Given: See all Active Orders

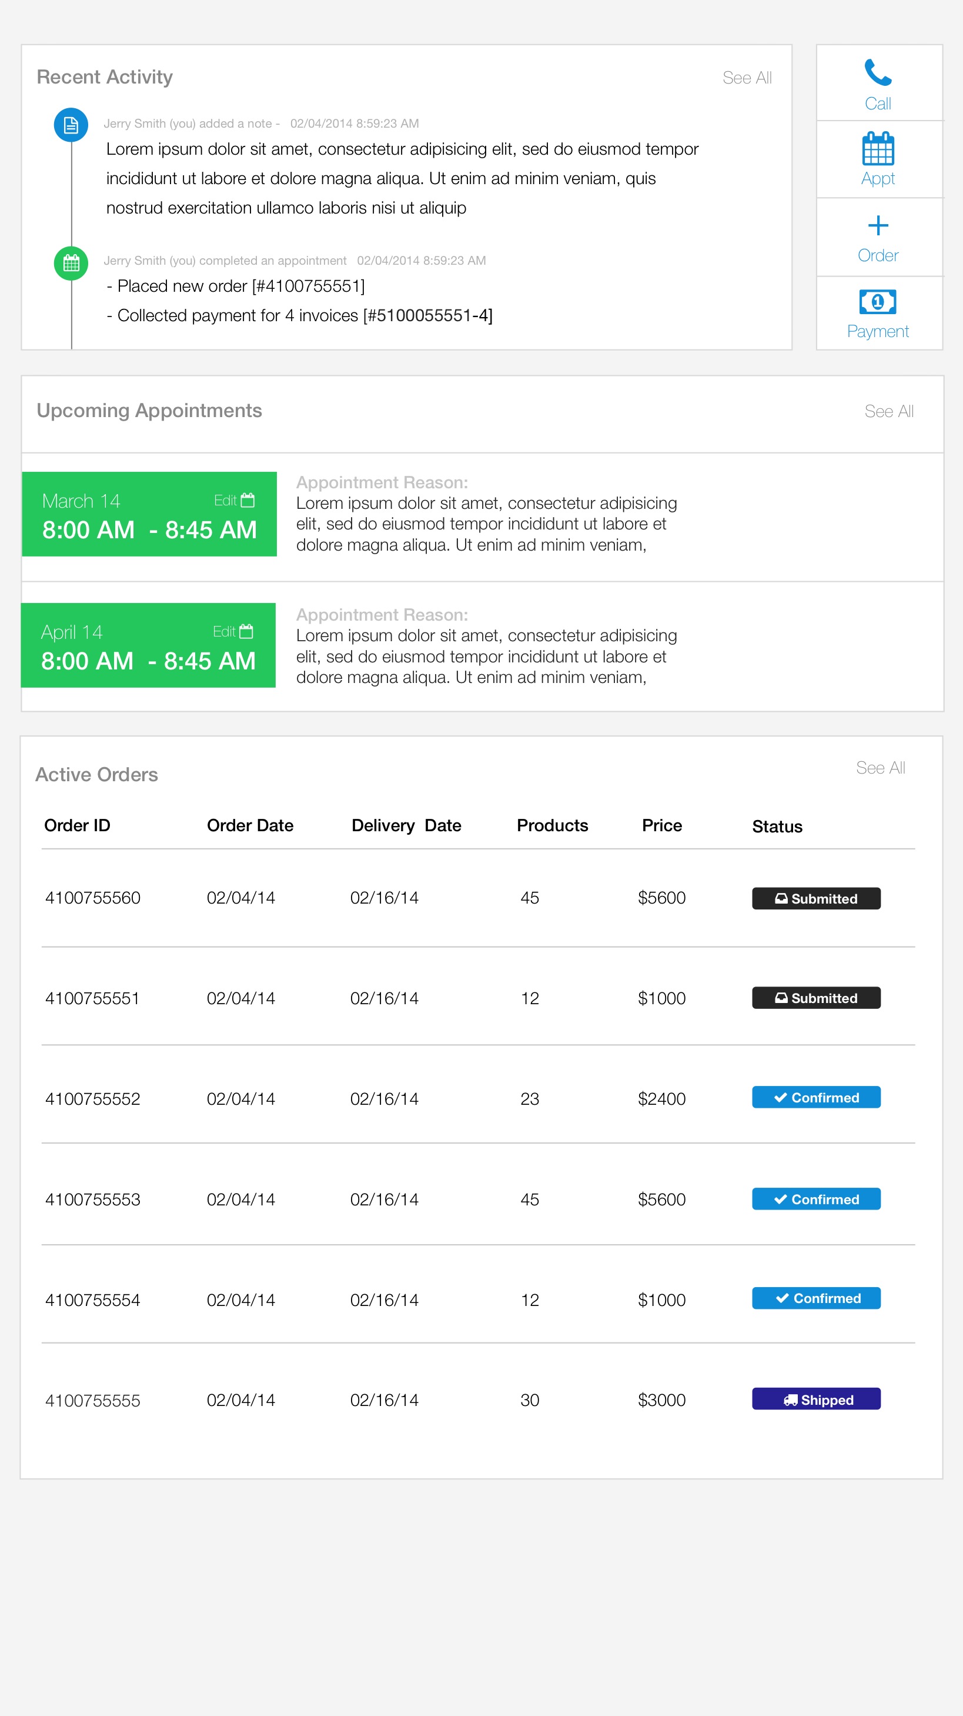Looking at the screenshot, I should [x=880, y=768].
